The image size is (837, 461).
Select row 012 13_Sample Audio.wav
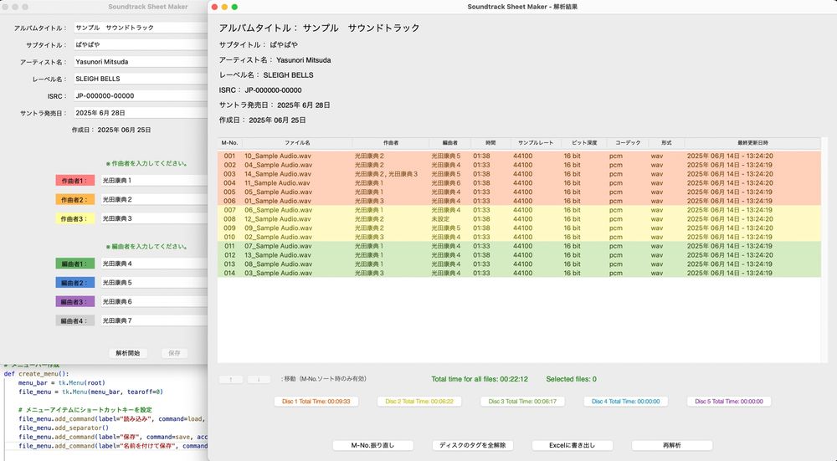pyautogui.click(x=519, y=255)
